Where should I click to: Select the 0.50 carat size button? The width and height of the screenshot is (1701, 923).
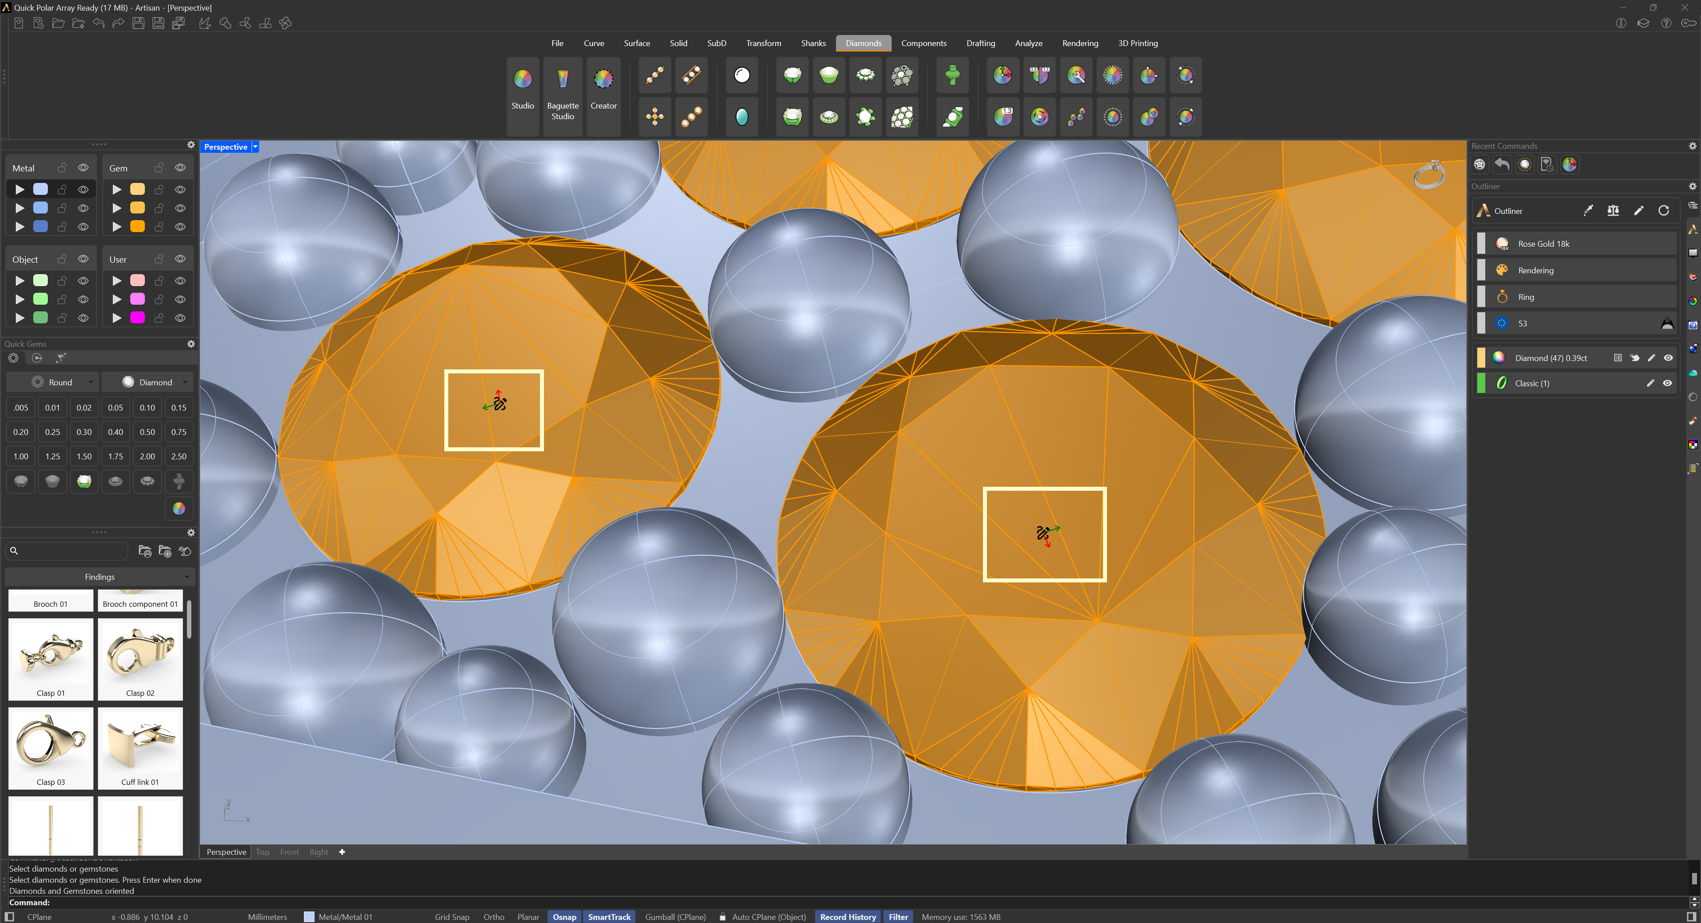tap(147, 432)
